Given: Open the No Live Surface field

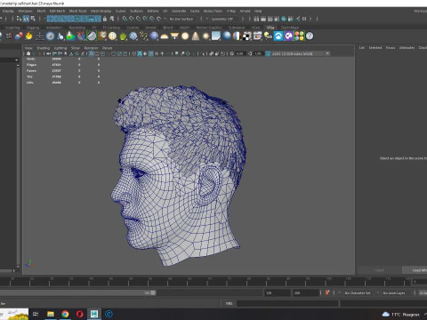Looking at the screenshot, I should (181, 19).
